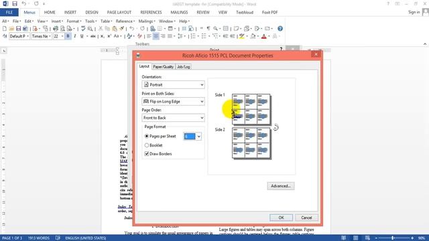The height and width of the screenshot is (241, 429).
Task: Center align the text
Action: (x=156, y=36)
